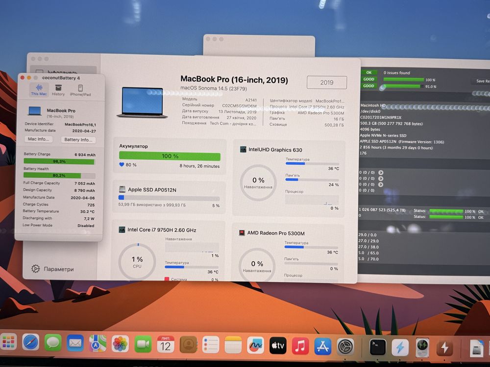Click the second arrow next to 0 (0 / 0)
This screenshot has width=490, height=367.
(381, 179)
